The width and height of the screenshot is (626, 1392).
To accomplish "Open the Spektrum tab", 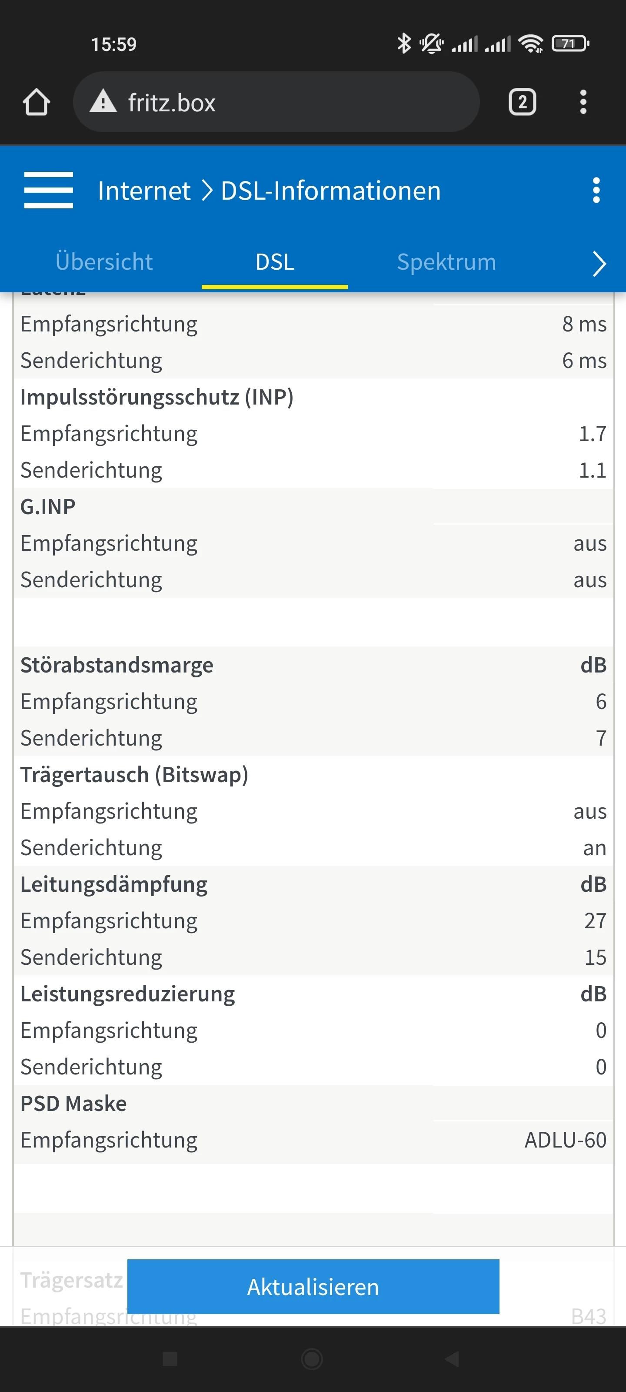I will pos(446,262).
